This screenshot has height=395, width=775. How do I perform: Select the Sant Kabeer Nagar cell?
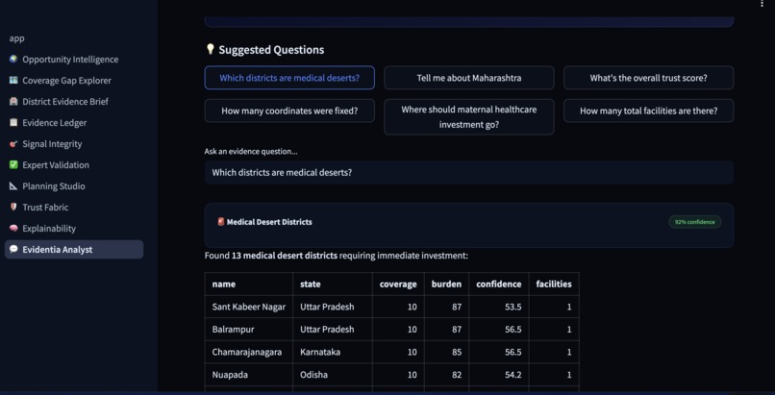coord(249,307)
